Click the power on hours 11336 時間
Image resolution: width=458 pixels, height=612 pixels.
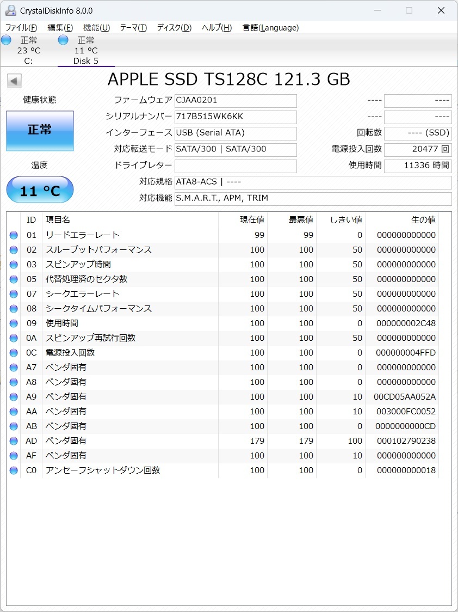coord(418,166)
